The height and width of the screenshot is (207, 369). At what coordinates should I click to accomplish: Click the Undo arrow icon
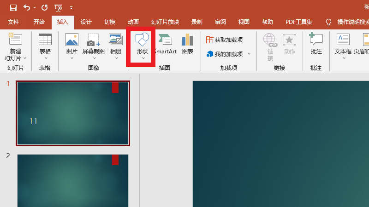point(27,7)
